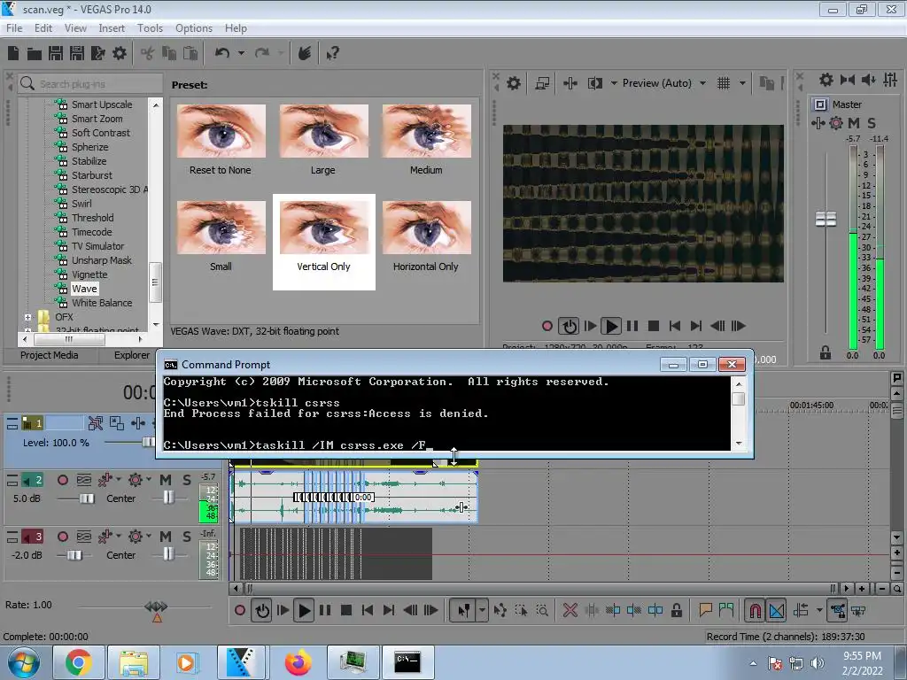This screenshot has height=680, width=907.
Task: Click the Lock event padlock icon
Action: [x=676, y=610]
